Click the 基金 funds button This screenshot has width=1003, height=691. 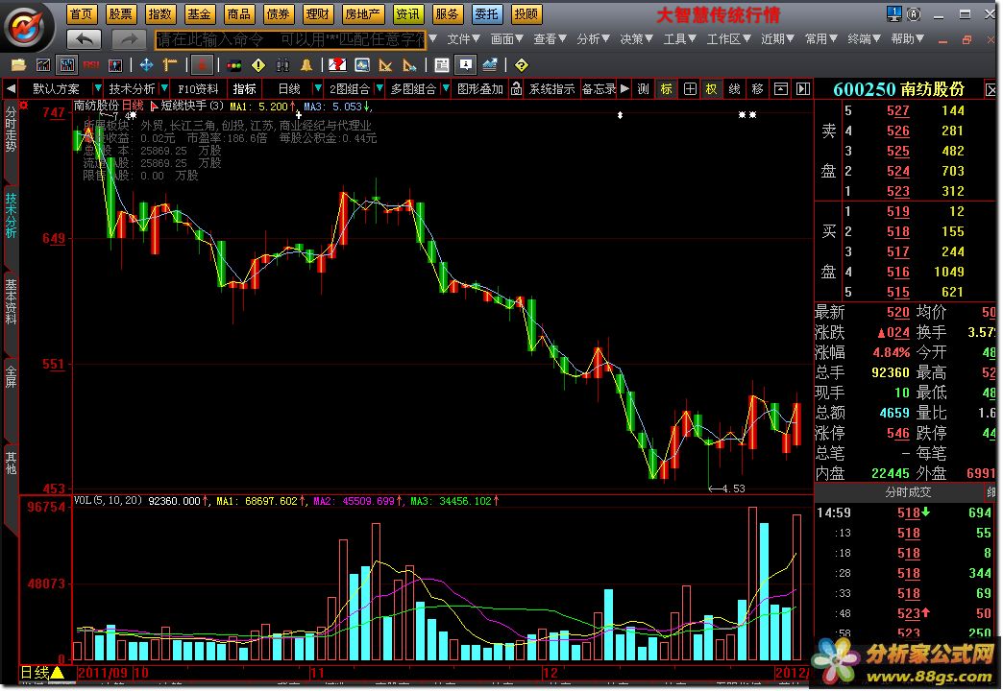pyautogui.click(x=199, y=13)
